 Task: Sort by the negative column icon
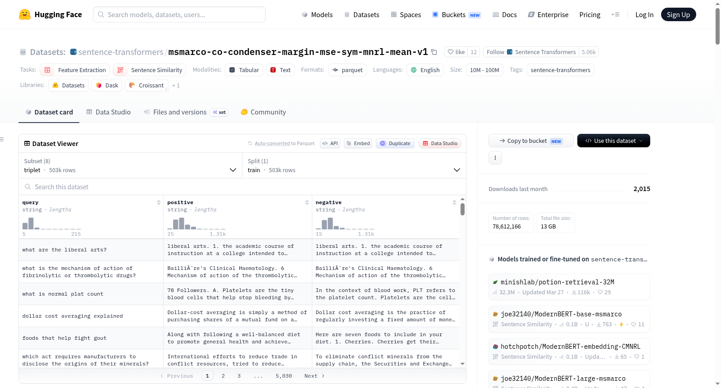click(x=454, y=202)
